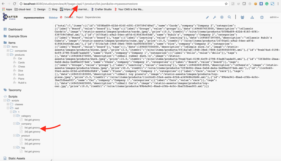Collapse the category folder
The width and height of the screenshot is (281, 161).
click(x=14, y=116)
